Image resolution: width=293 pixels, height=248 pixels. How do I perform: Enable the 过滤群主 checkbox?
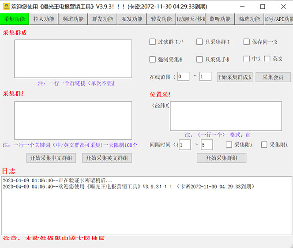point(153,42)
